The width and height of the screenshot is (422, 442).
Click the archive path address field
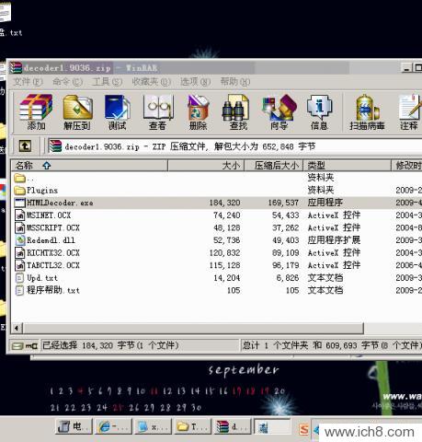(x=234, y=146)
